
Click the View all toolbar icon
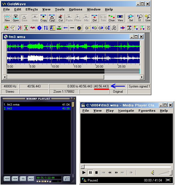tap(120, 18)
